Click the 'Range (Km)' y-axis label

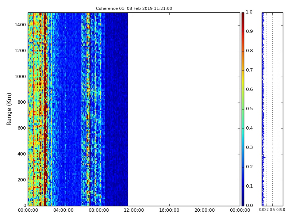[x=9, y=109]
